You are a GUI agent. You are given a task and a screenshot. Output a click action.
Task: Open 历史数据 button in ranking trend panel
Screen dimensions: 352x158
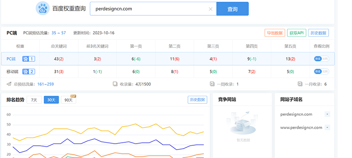pos(197,100)
